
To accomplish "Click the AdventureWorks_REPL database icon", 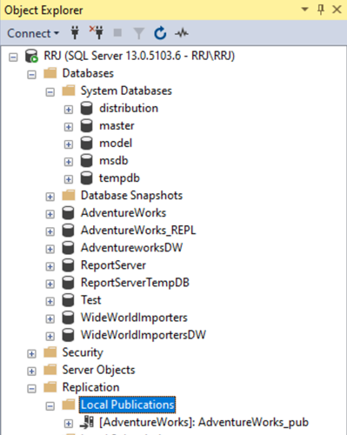I will click(x=68, y=231).
